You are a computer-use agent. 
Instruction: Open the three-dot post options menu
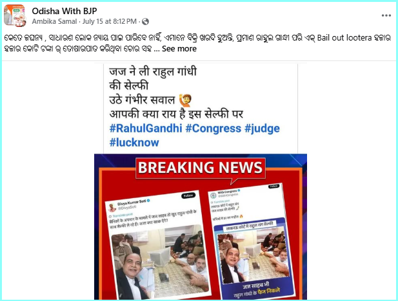pos(386,15)
